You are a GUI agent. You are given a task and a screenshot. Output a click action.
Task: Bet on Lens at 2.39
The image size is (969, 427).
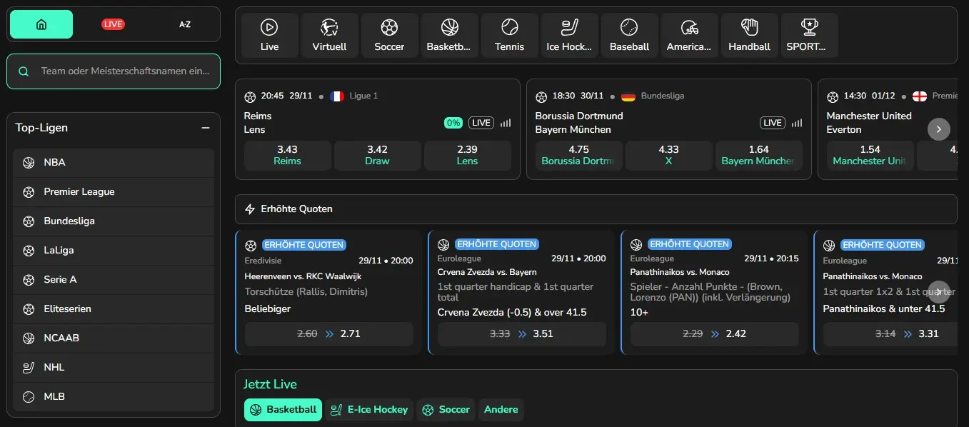pyautogui.click(x=468, y=155)
